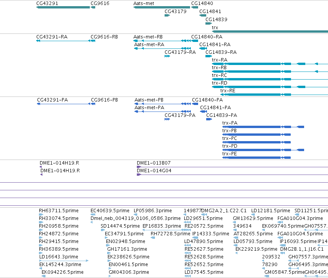Select the trx-PB protein label
The height and width of the screenshot is (278, 328).
(229, 131)
